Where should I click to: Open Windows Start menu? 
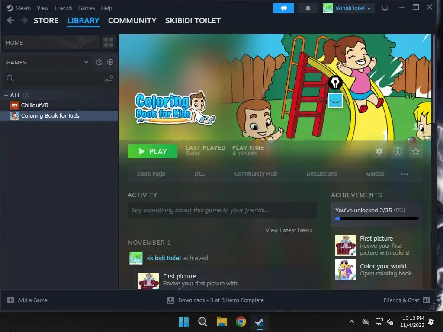(x=183, y=322)
